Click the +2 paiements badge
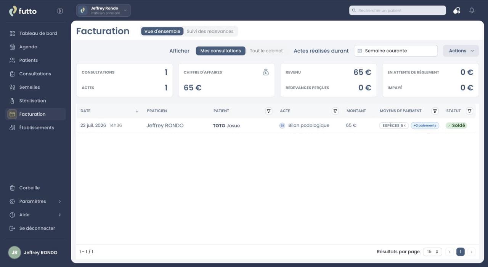Image resolution: width=488 pixels, height=267 pixels. tap(425, 125)
